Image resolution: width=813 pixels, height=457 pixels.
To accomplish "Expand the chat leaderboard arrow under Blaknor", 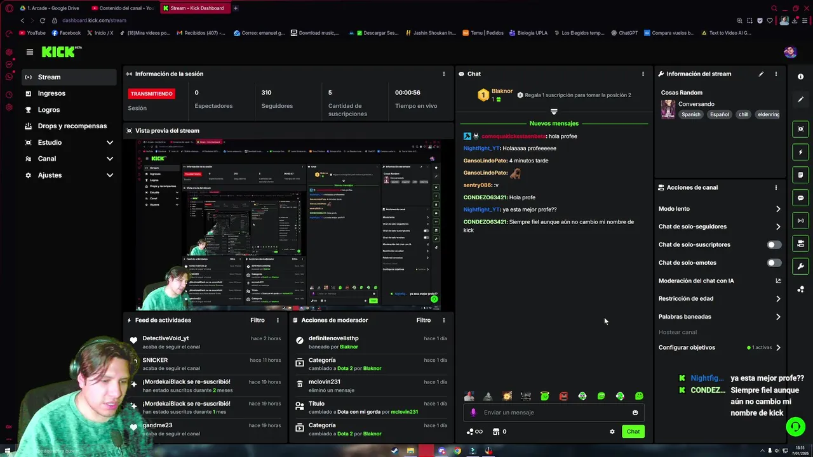I will click(x=554, y=112).
